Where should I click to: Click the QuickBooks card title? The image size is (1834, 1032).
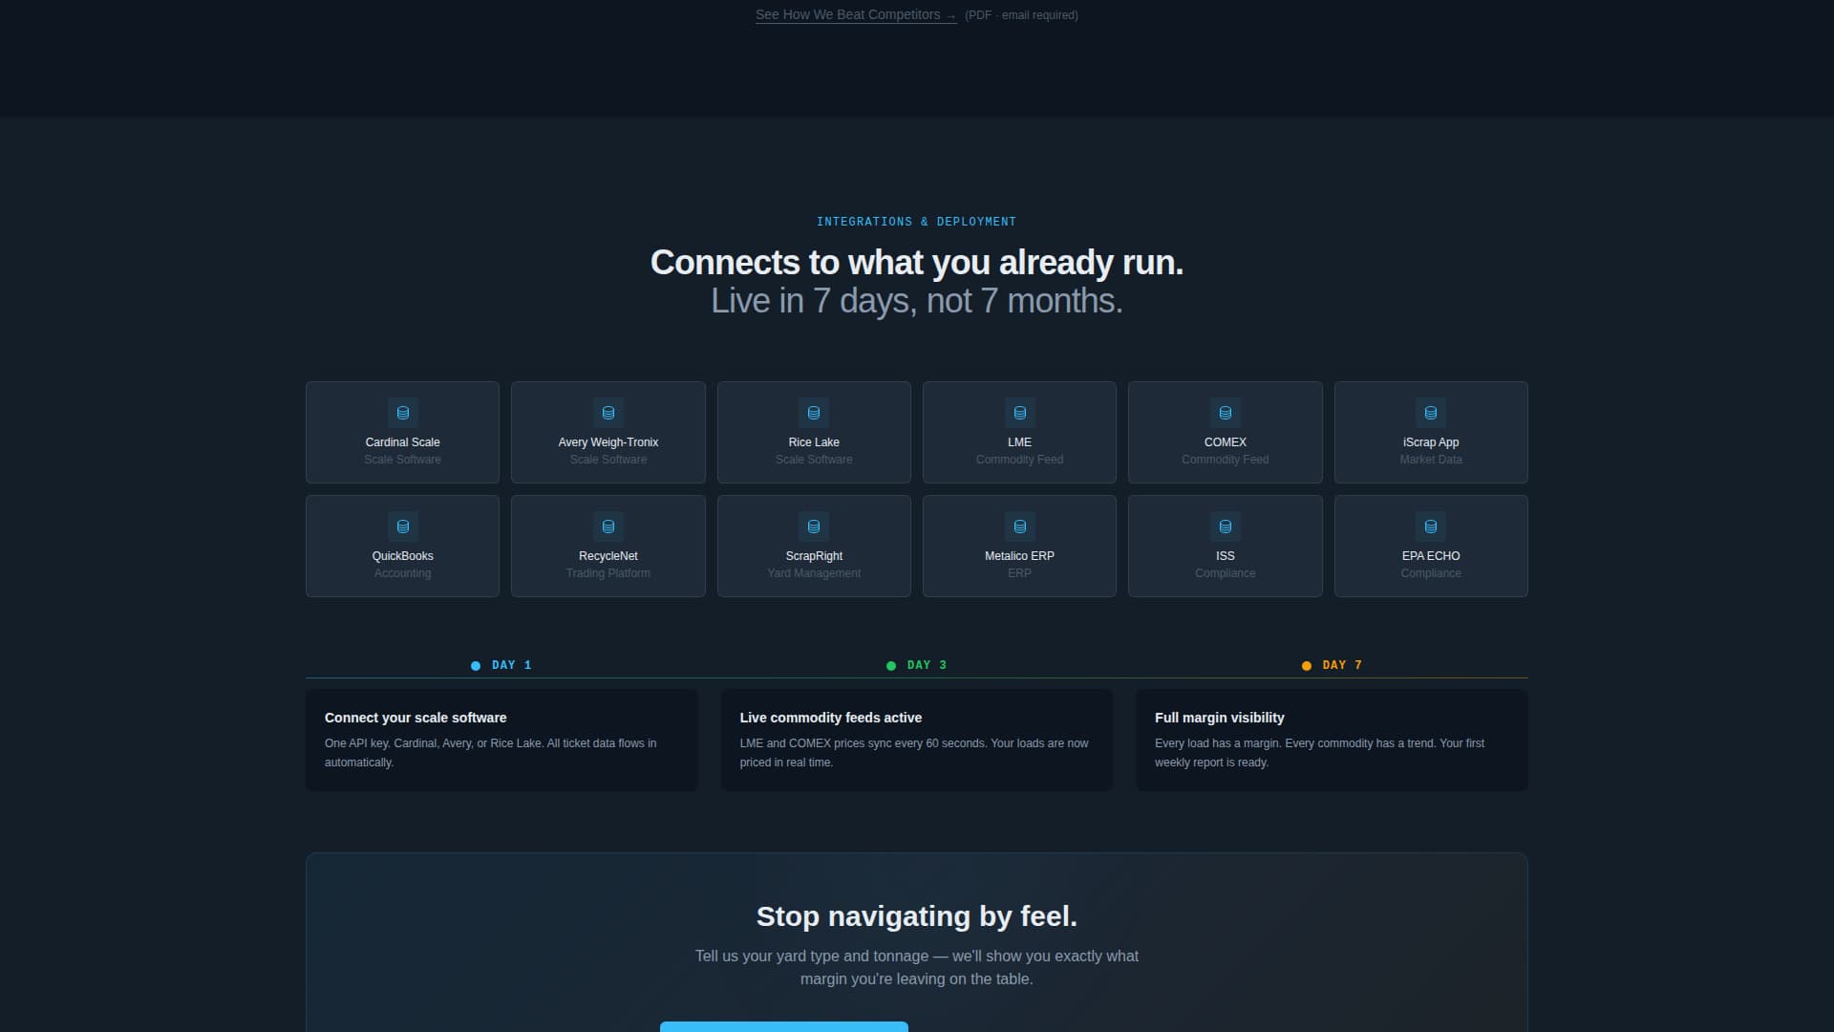[x=402, y=556]
